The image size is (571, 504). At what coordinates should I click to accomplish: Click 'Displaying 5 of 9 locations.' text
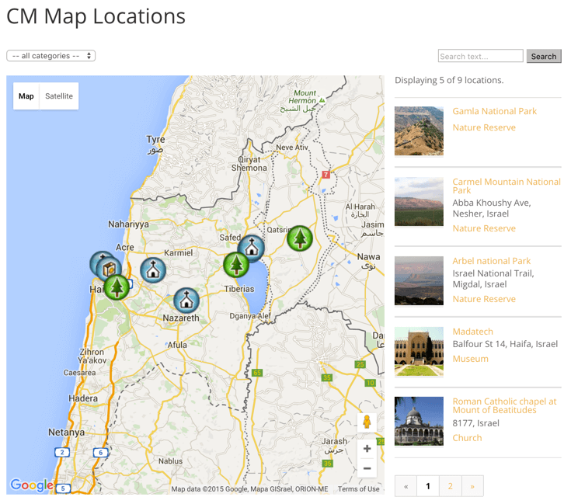pos(449,80)
